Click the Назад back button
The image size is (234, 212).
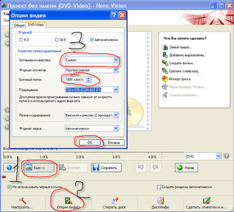tap(186, 168)
